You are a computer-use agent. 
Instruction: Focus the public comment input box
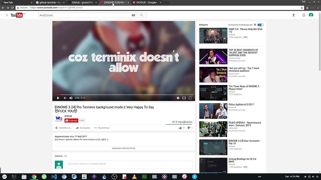(129, 164)
